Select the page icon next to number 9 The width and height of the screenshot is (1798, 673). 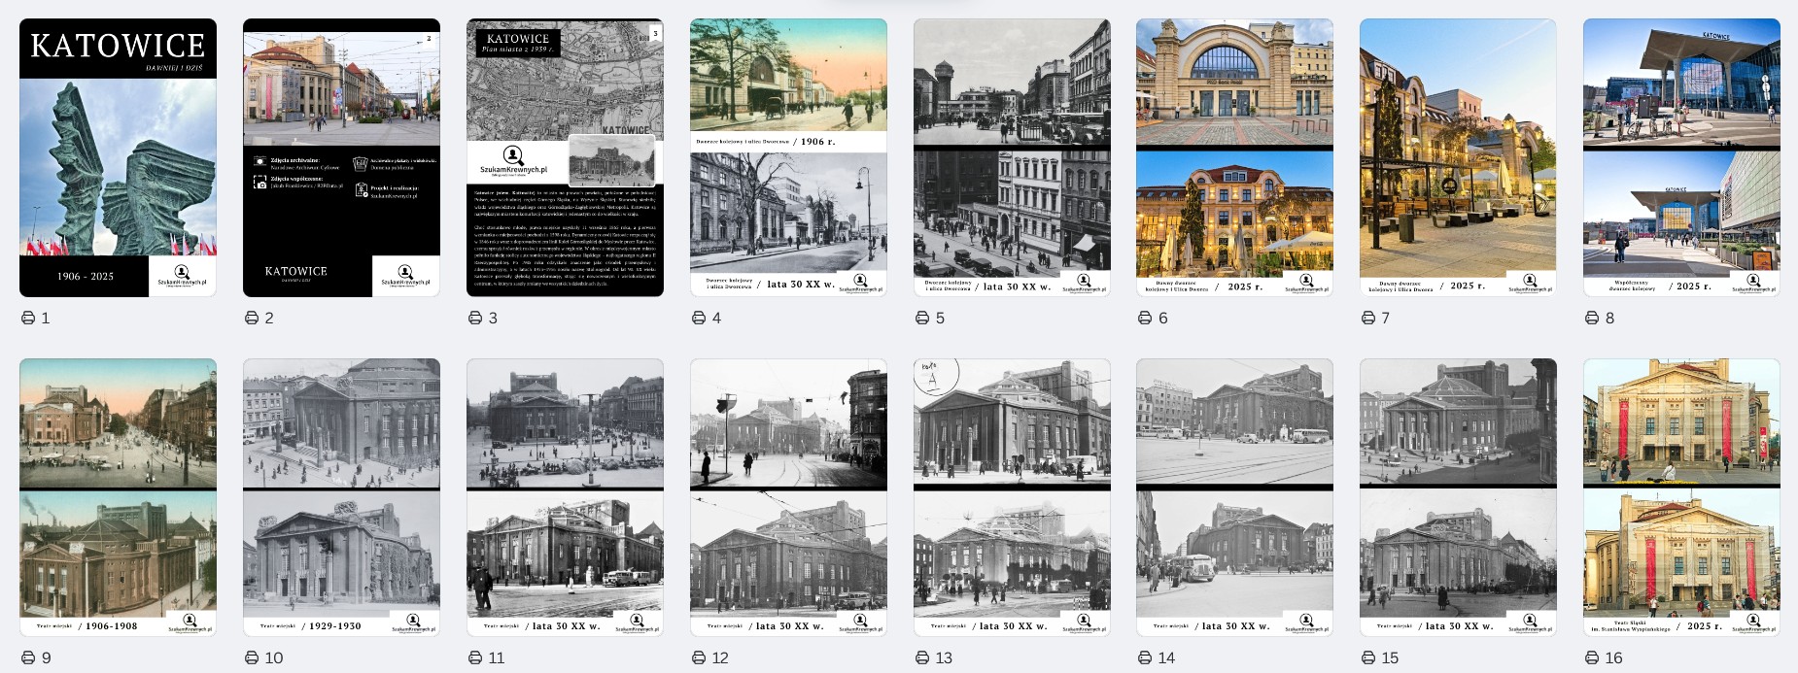(28, 657)
